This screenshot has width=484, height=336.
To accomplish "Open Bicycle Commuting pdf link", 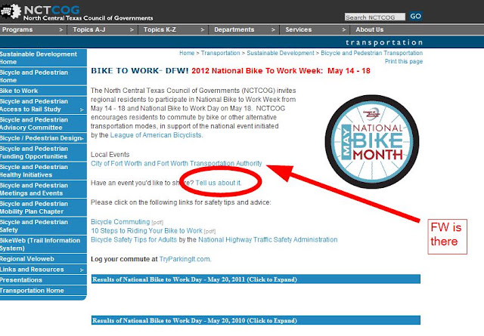I will (x=120, y=222).
